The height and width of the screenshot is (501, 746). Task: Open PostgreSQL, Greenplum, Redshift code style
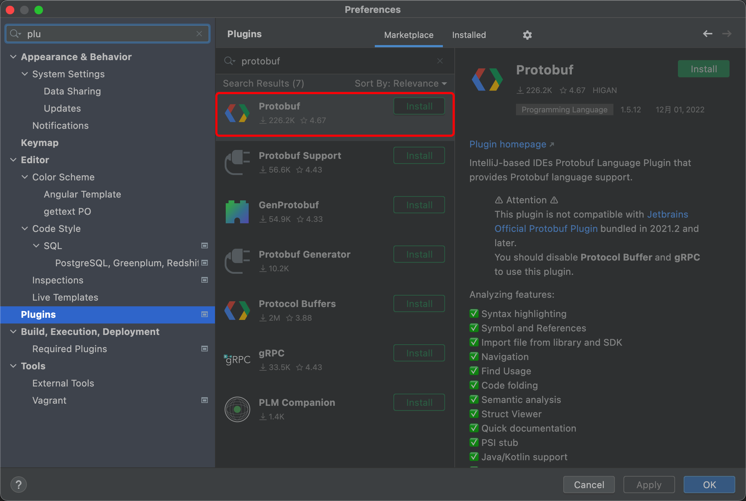click(126, 263)
